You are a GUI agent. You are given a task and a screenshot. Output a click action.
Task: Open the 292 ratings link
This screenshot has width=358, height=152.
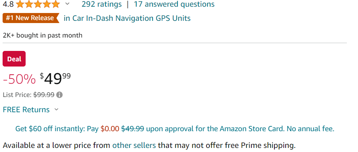pos(102,4)
